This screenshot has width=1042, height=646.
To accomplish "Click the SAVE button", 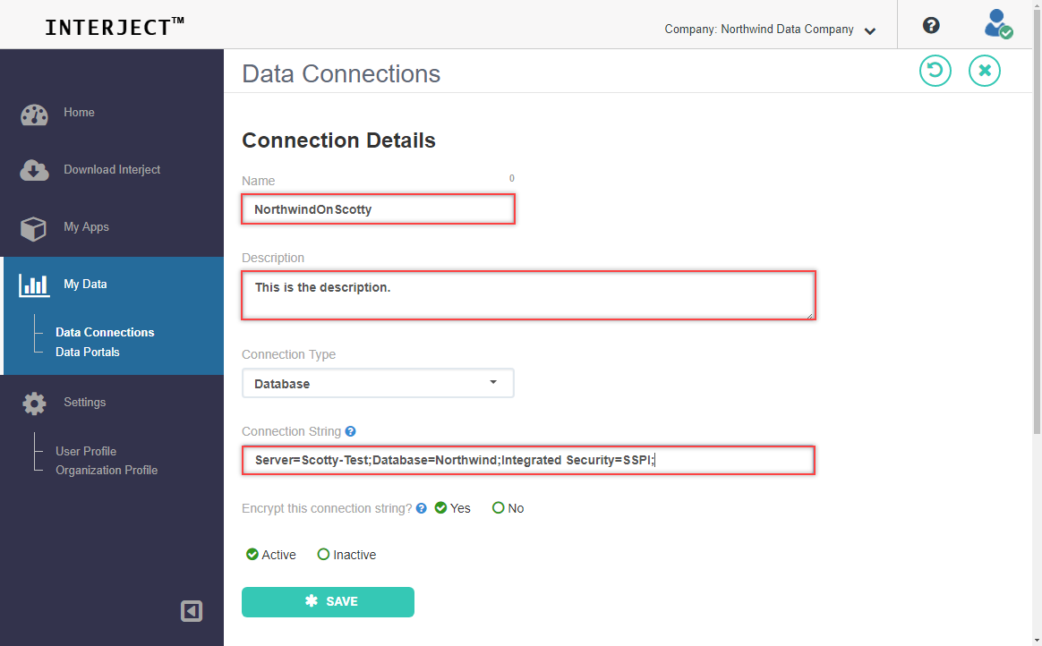I will [328, 601].
